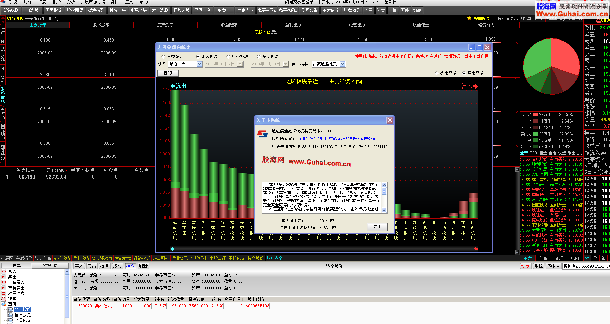Click red swatch for 大 买入 27万手

coord(536,115)
